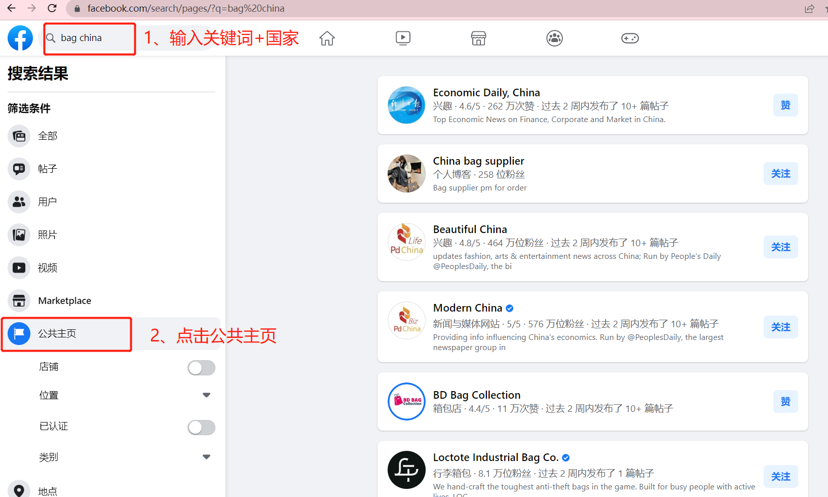
Task: Open Marketplace from the top navigation icon
Action: pos(478,38)
